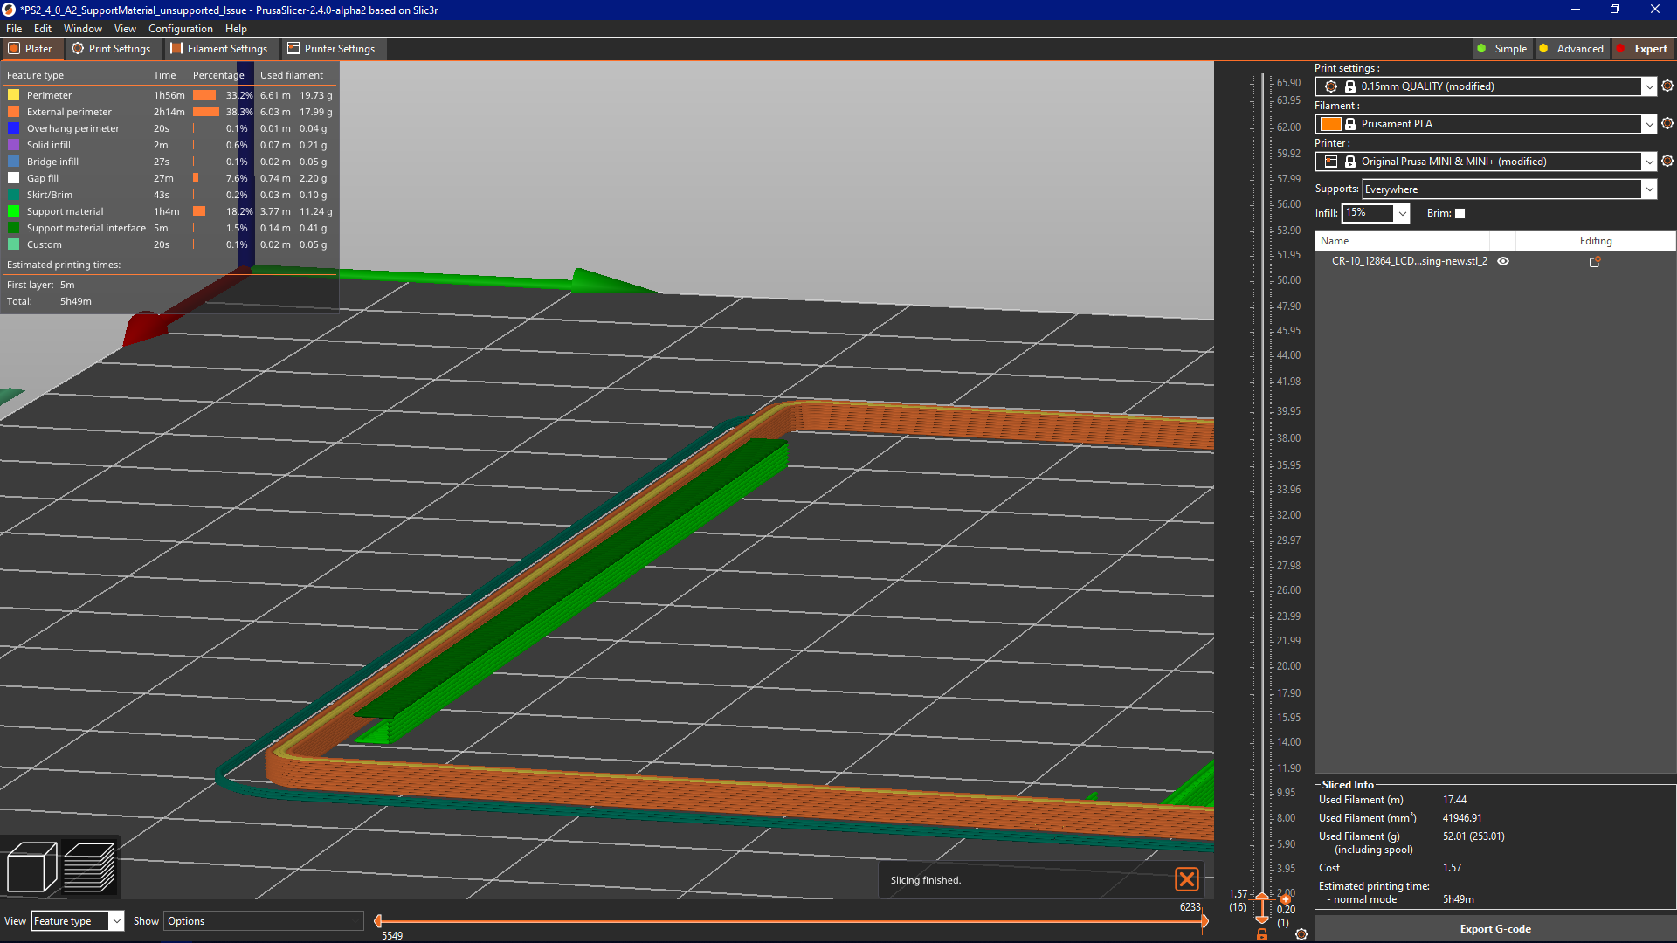Dismiss the Slicing finished notification
1677x943 pixels.
click(1187, 879)
